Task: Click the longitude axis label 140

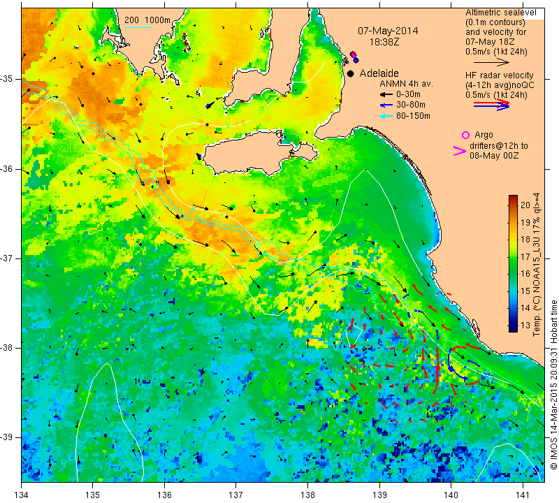Action: pos(451,495)
